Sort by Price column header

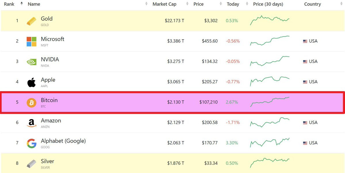pyautogui.click(x=198, y=4)
